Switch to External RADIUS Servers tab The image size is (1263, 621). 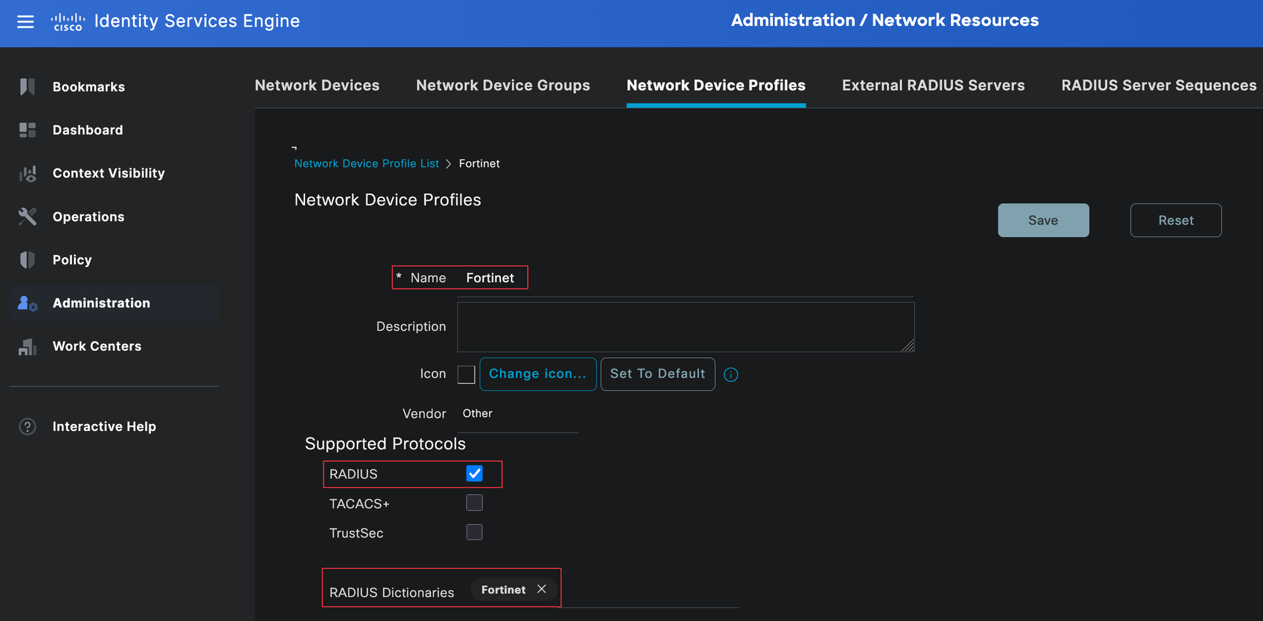click(x=933, y=85)
